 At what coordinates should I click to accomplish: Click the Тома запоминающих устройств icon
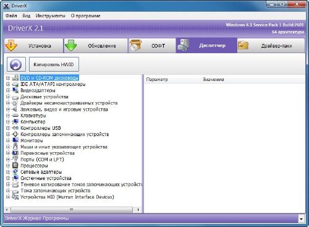tap(15, 191)
